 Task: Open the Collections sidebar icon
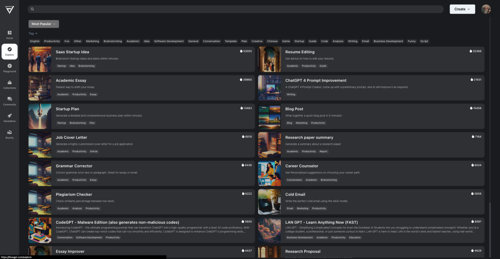(9, 83)
